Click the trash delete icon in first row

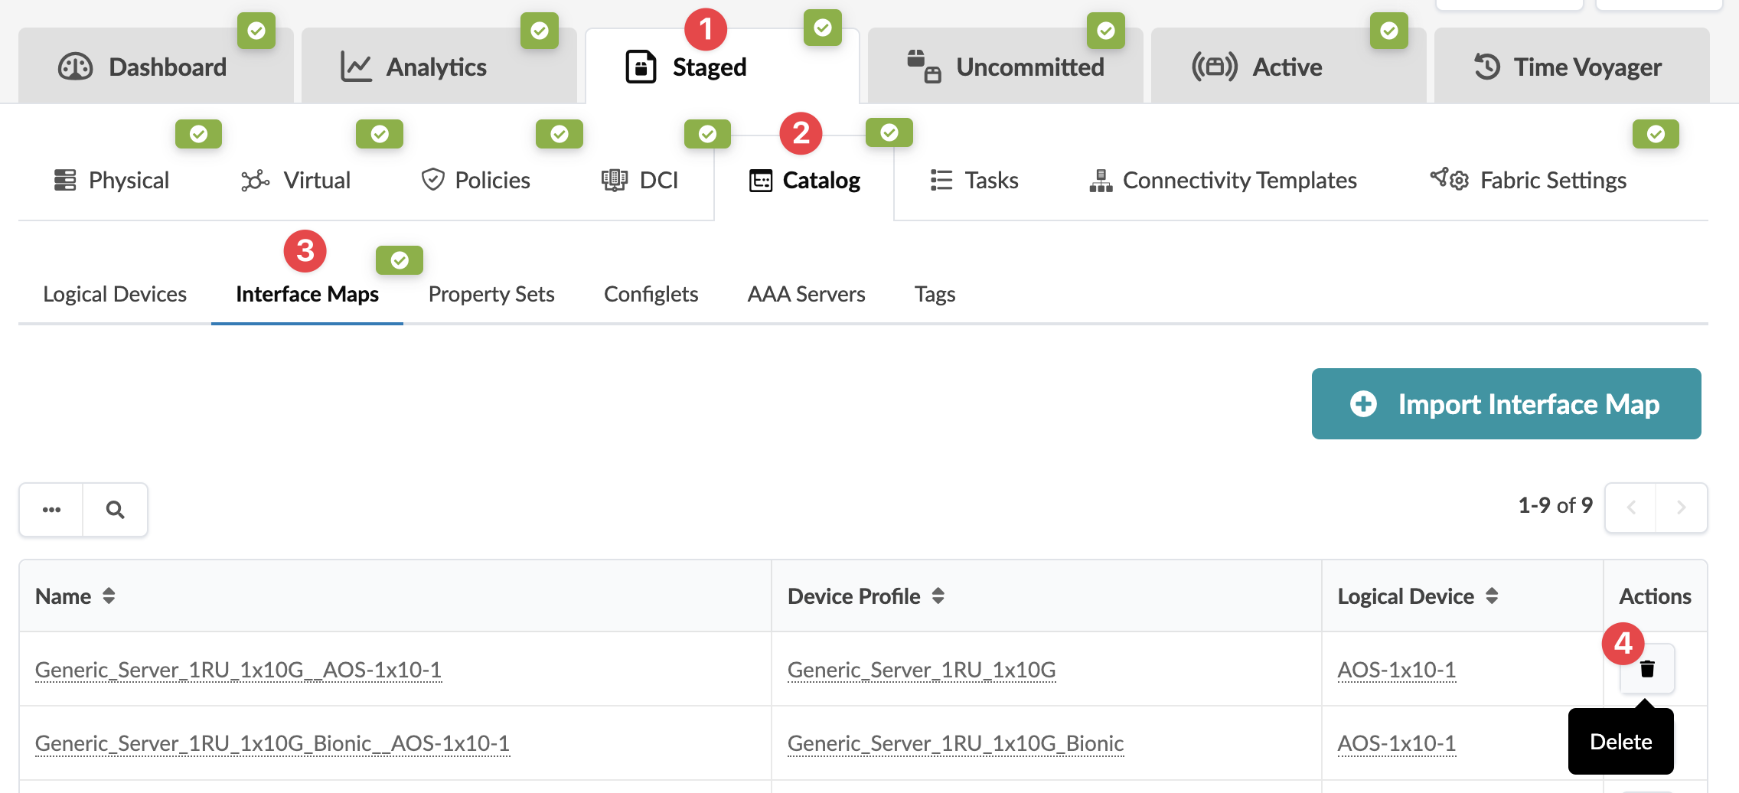coord(1647,669)
